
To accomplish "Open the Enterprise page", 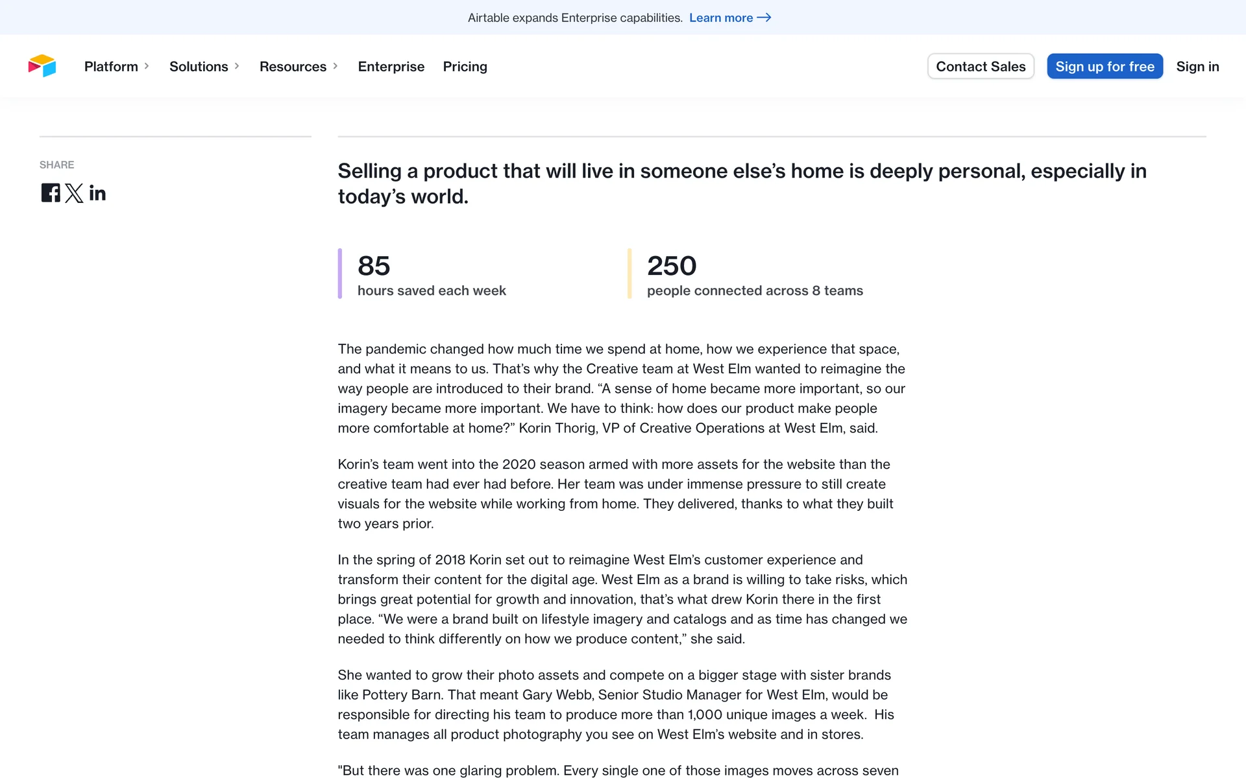I will (391, 66).
